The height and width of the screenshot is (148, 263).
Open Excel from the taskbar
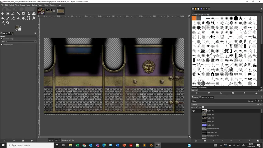[77, 145]
